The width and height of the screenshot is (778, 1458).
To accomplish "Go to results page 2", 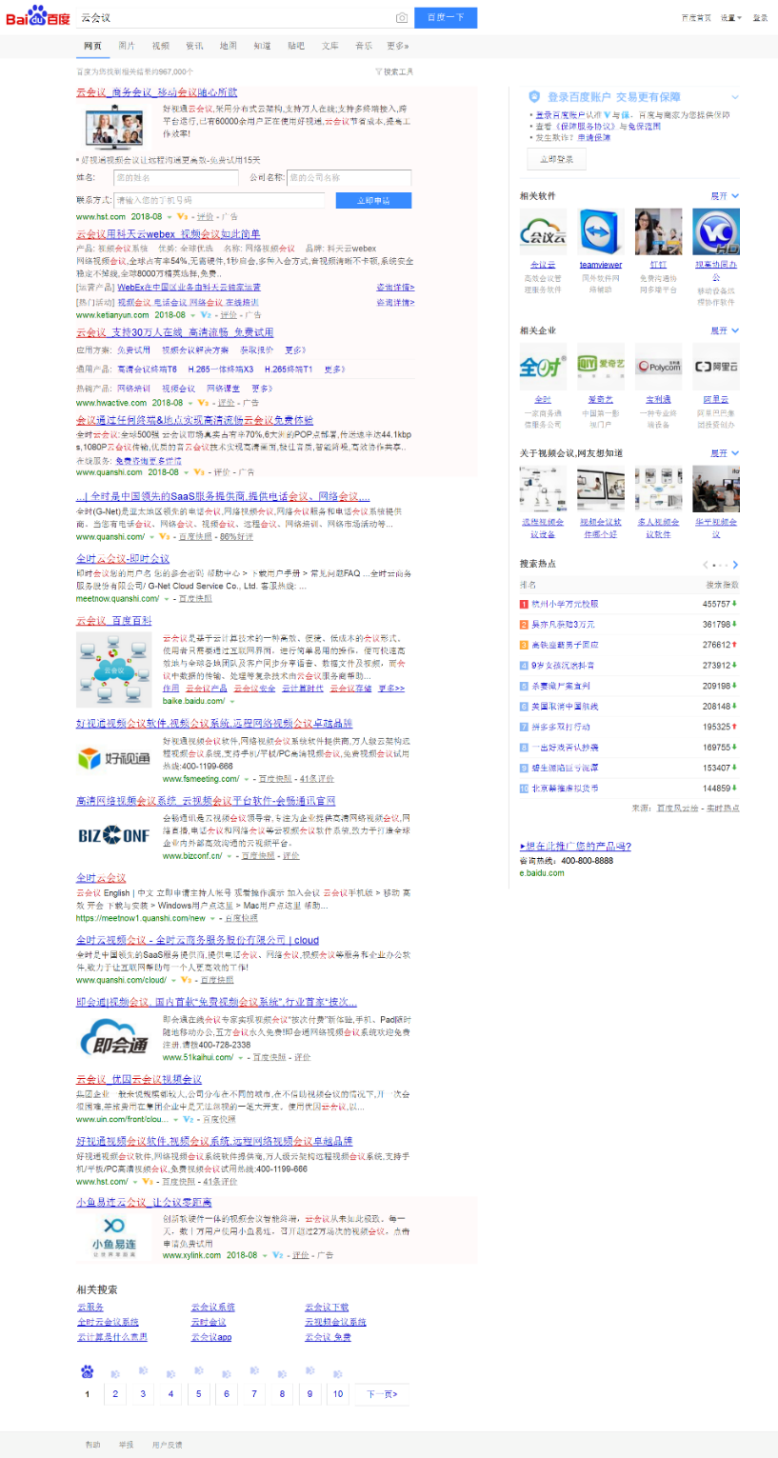I will [114, 1393].
